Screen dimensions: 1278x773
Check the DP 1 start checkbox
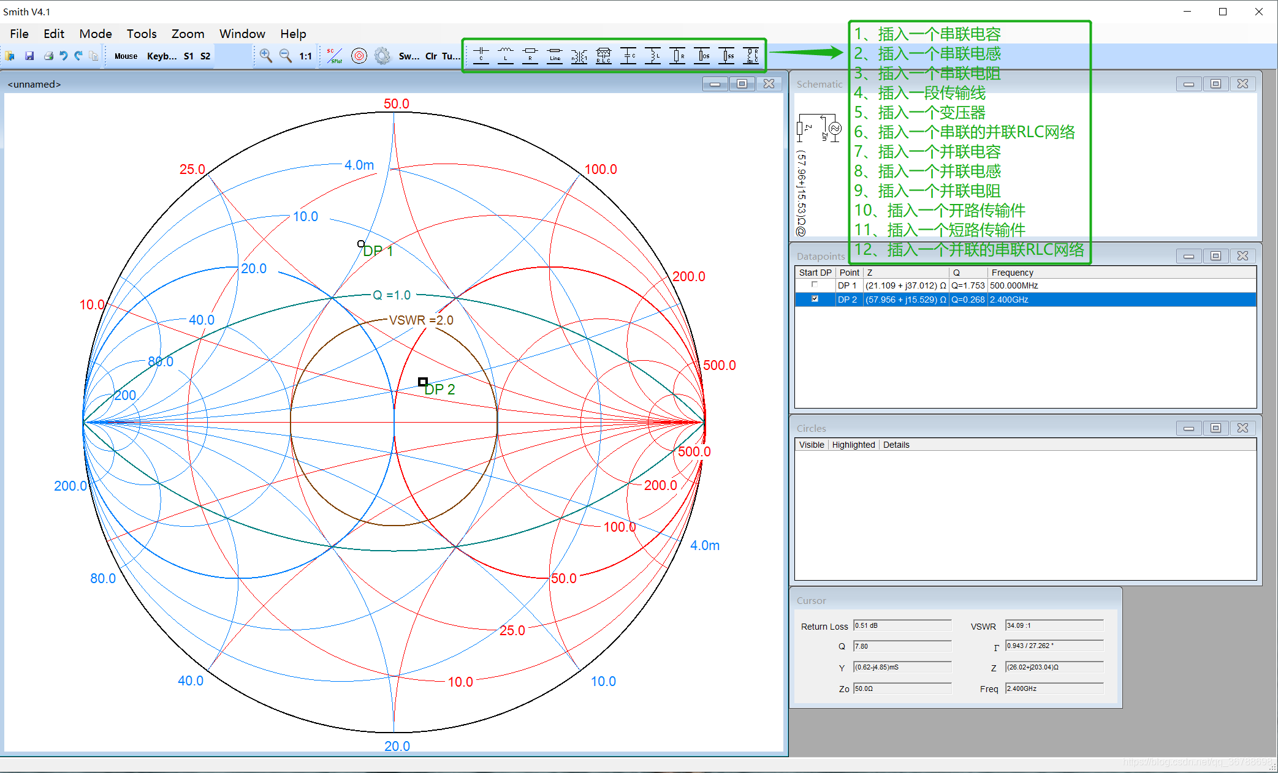(x=815, y=285)
